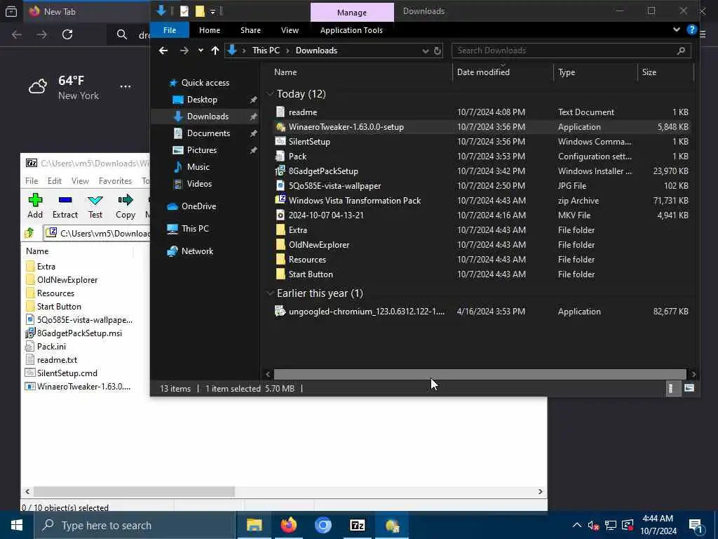Navigate back in File Explorer

coord(163,51)
